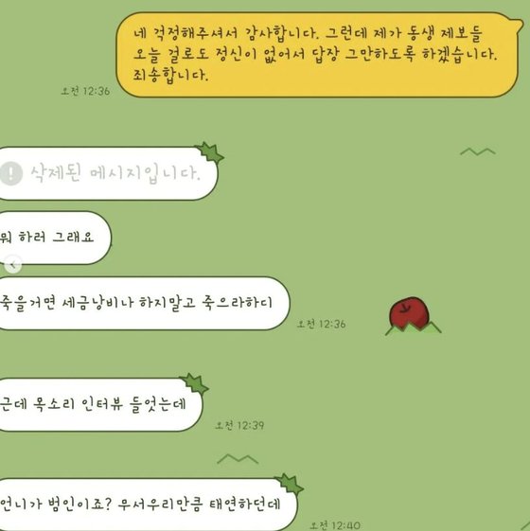The image size is (530, 531).
Task: Click the red apple decoration
Action: (x=409, y=313)
